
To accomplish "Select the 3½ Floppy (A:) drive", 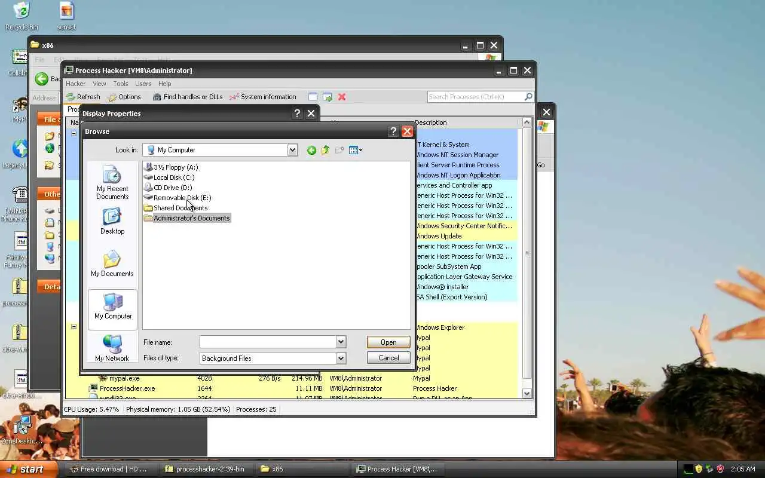I will (x=172, y=167).
